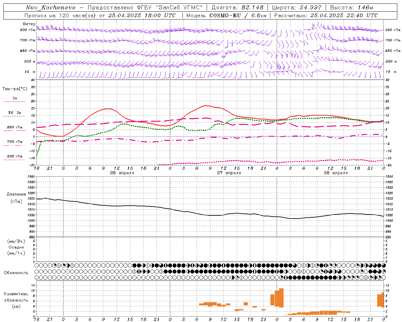
Task: Click the 500 м wind level label on left
Action: click(x=28, y=62)
